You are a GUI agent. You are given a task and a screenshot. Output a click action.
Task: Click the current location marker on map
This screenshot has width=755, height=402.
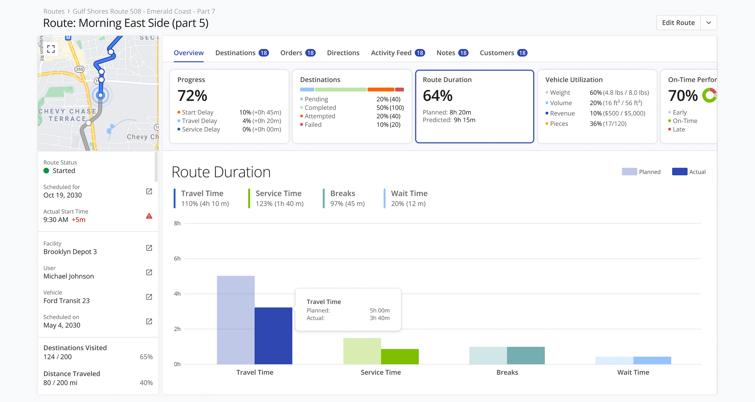tap(100, 95)
